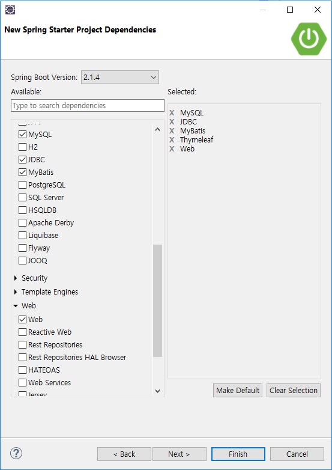Image resolution: width=332 pixels, height=470 pixels.
Task: Remove MyBatis using its X icon in Selected
Action: point(172,131)
